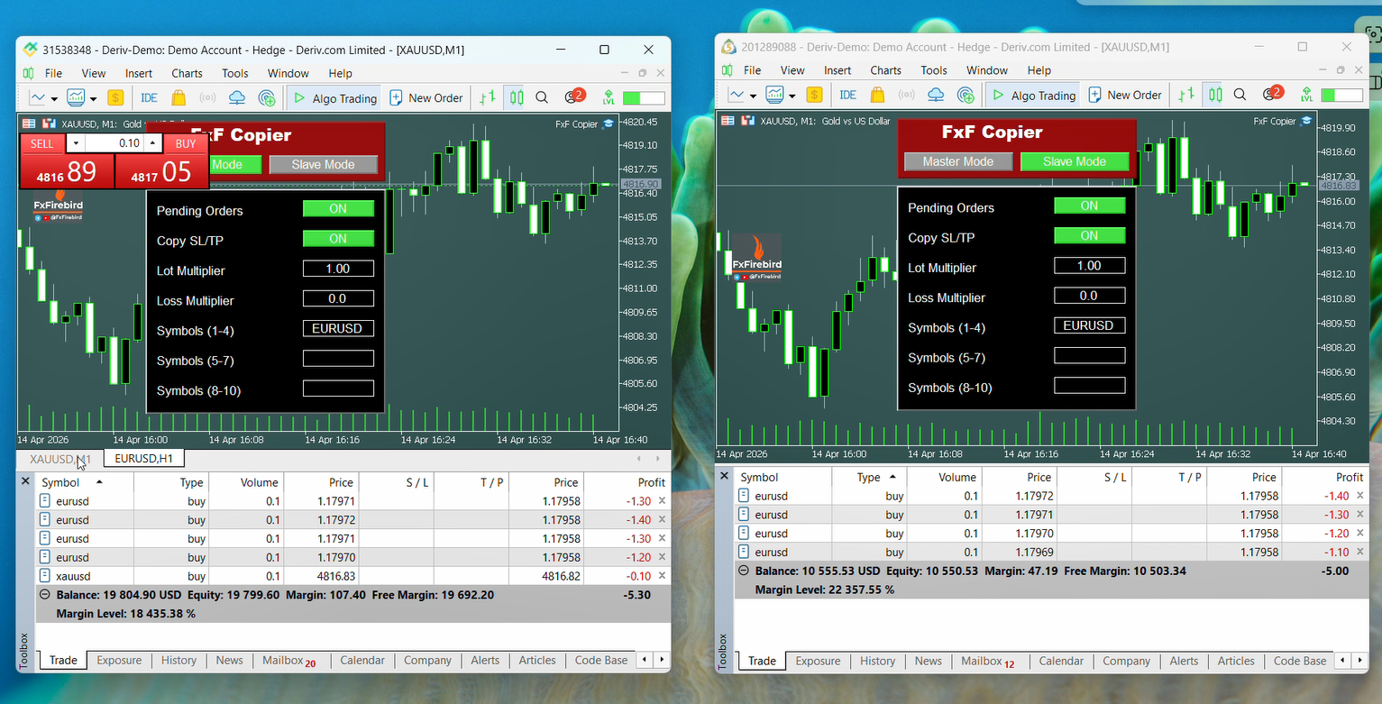1382x704 pixels.
Task: Click Loss Multiplier field in right copier panel
Action: [1089, 296]
